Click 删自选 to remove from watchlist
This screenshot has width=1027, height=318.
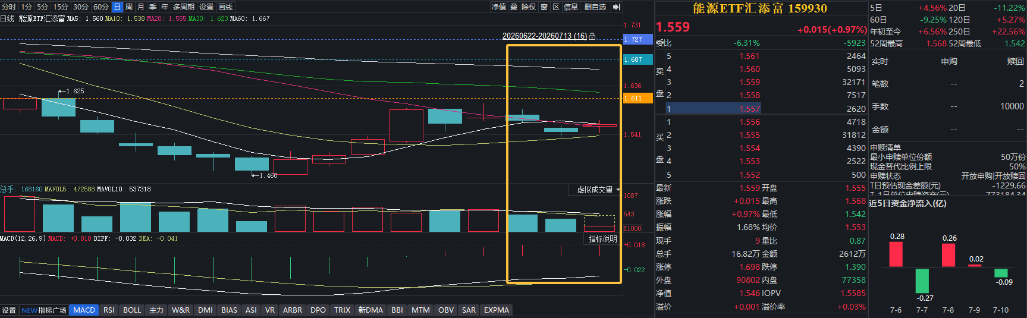(595, 7)
